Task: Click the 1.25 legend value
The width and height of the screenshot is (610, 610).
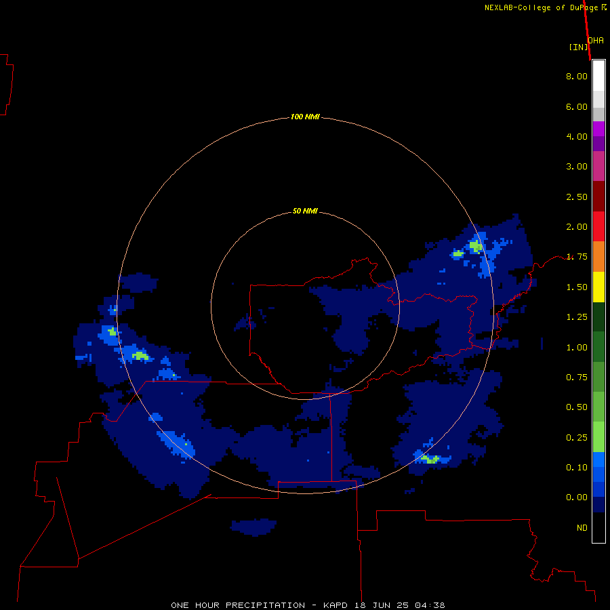Action: (577, 317)
